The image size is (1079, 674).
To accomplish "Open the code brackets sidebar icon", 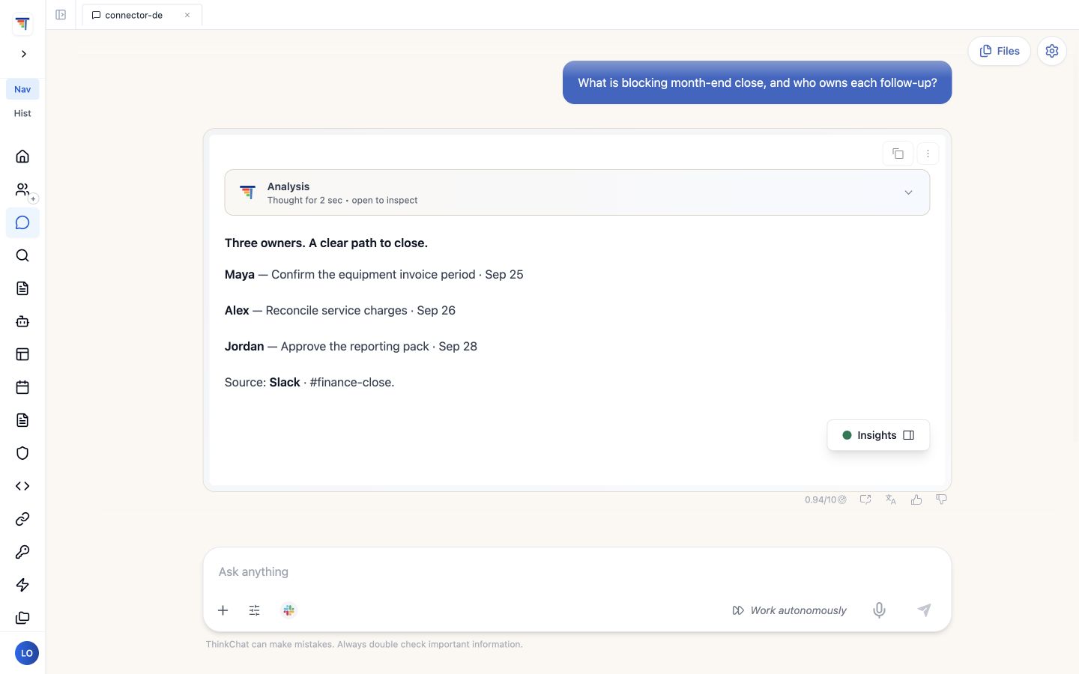I will click(x=22, y=486).
